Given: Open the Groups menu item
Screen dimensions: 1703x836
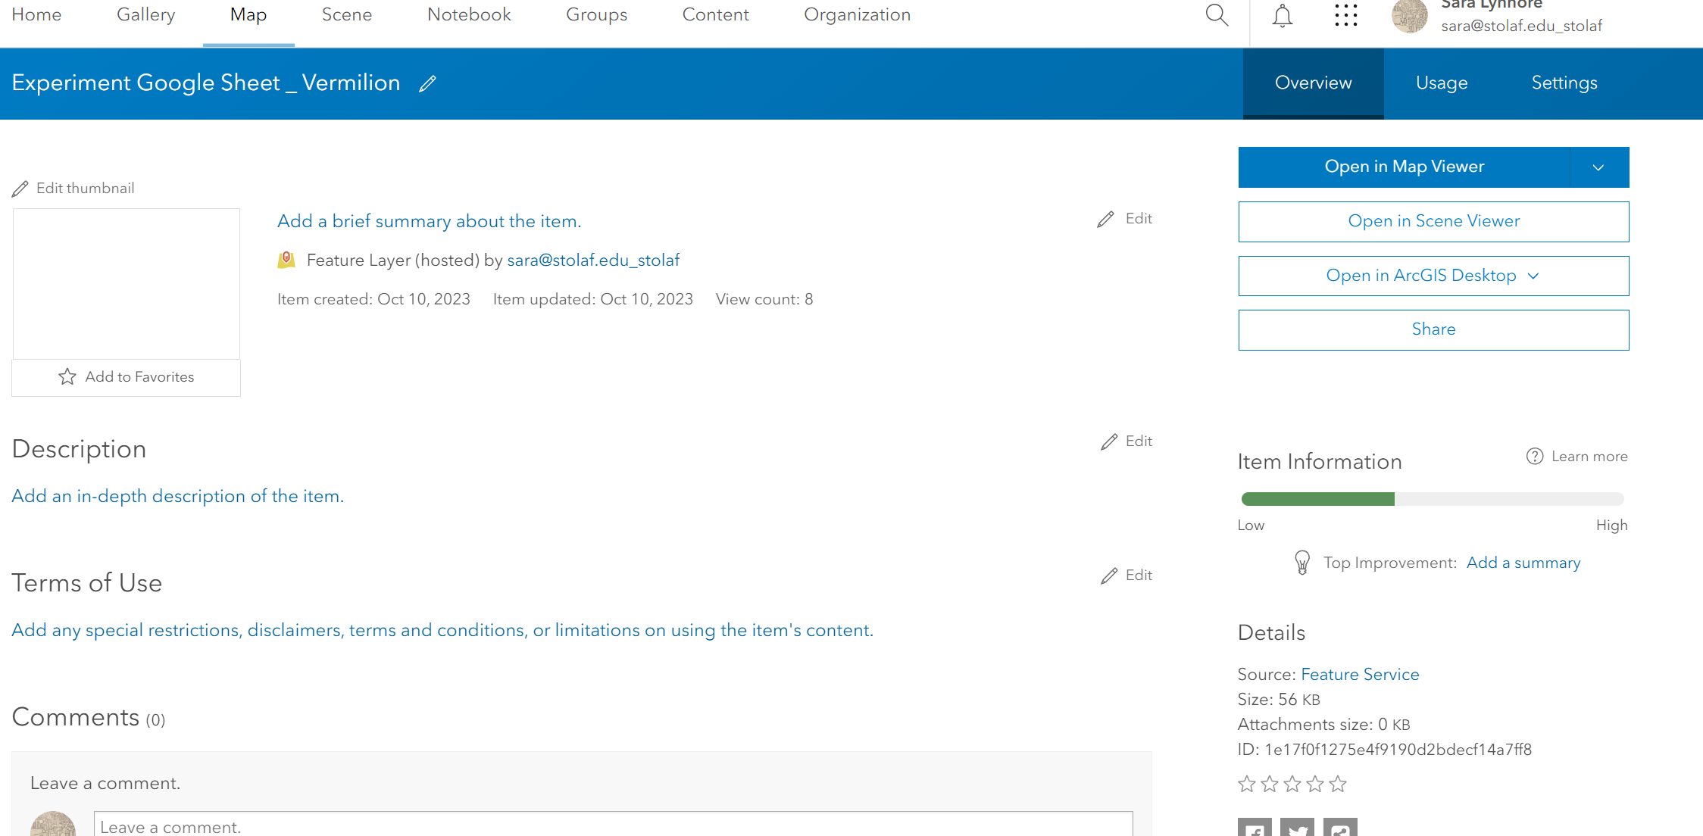Looking at the screenshot, I should 597,15.
